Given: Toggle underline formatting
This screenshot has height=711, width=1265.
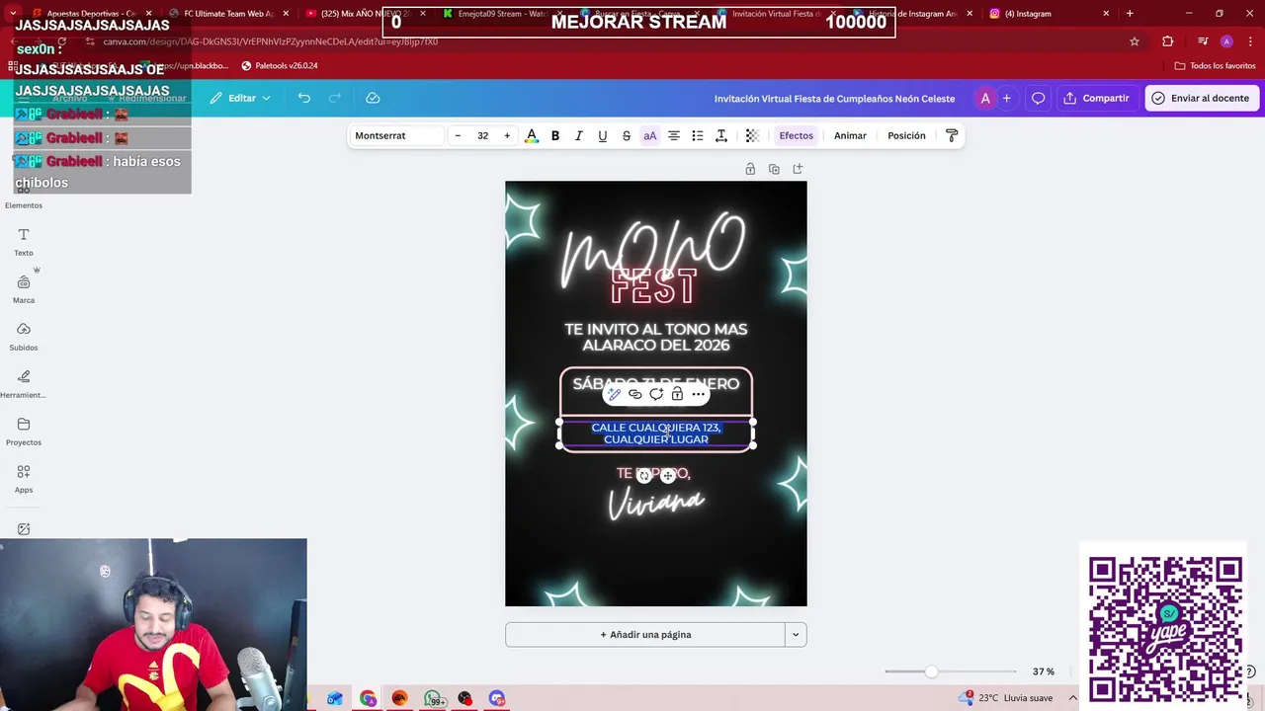Looking at the screenshot, I should (x=603, y=135).
